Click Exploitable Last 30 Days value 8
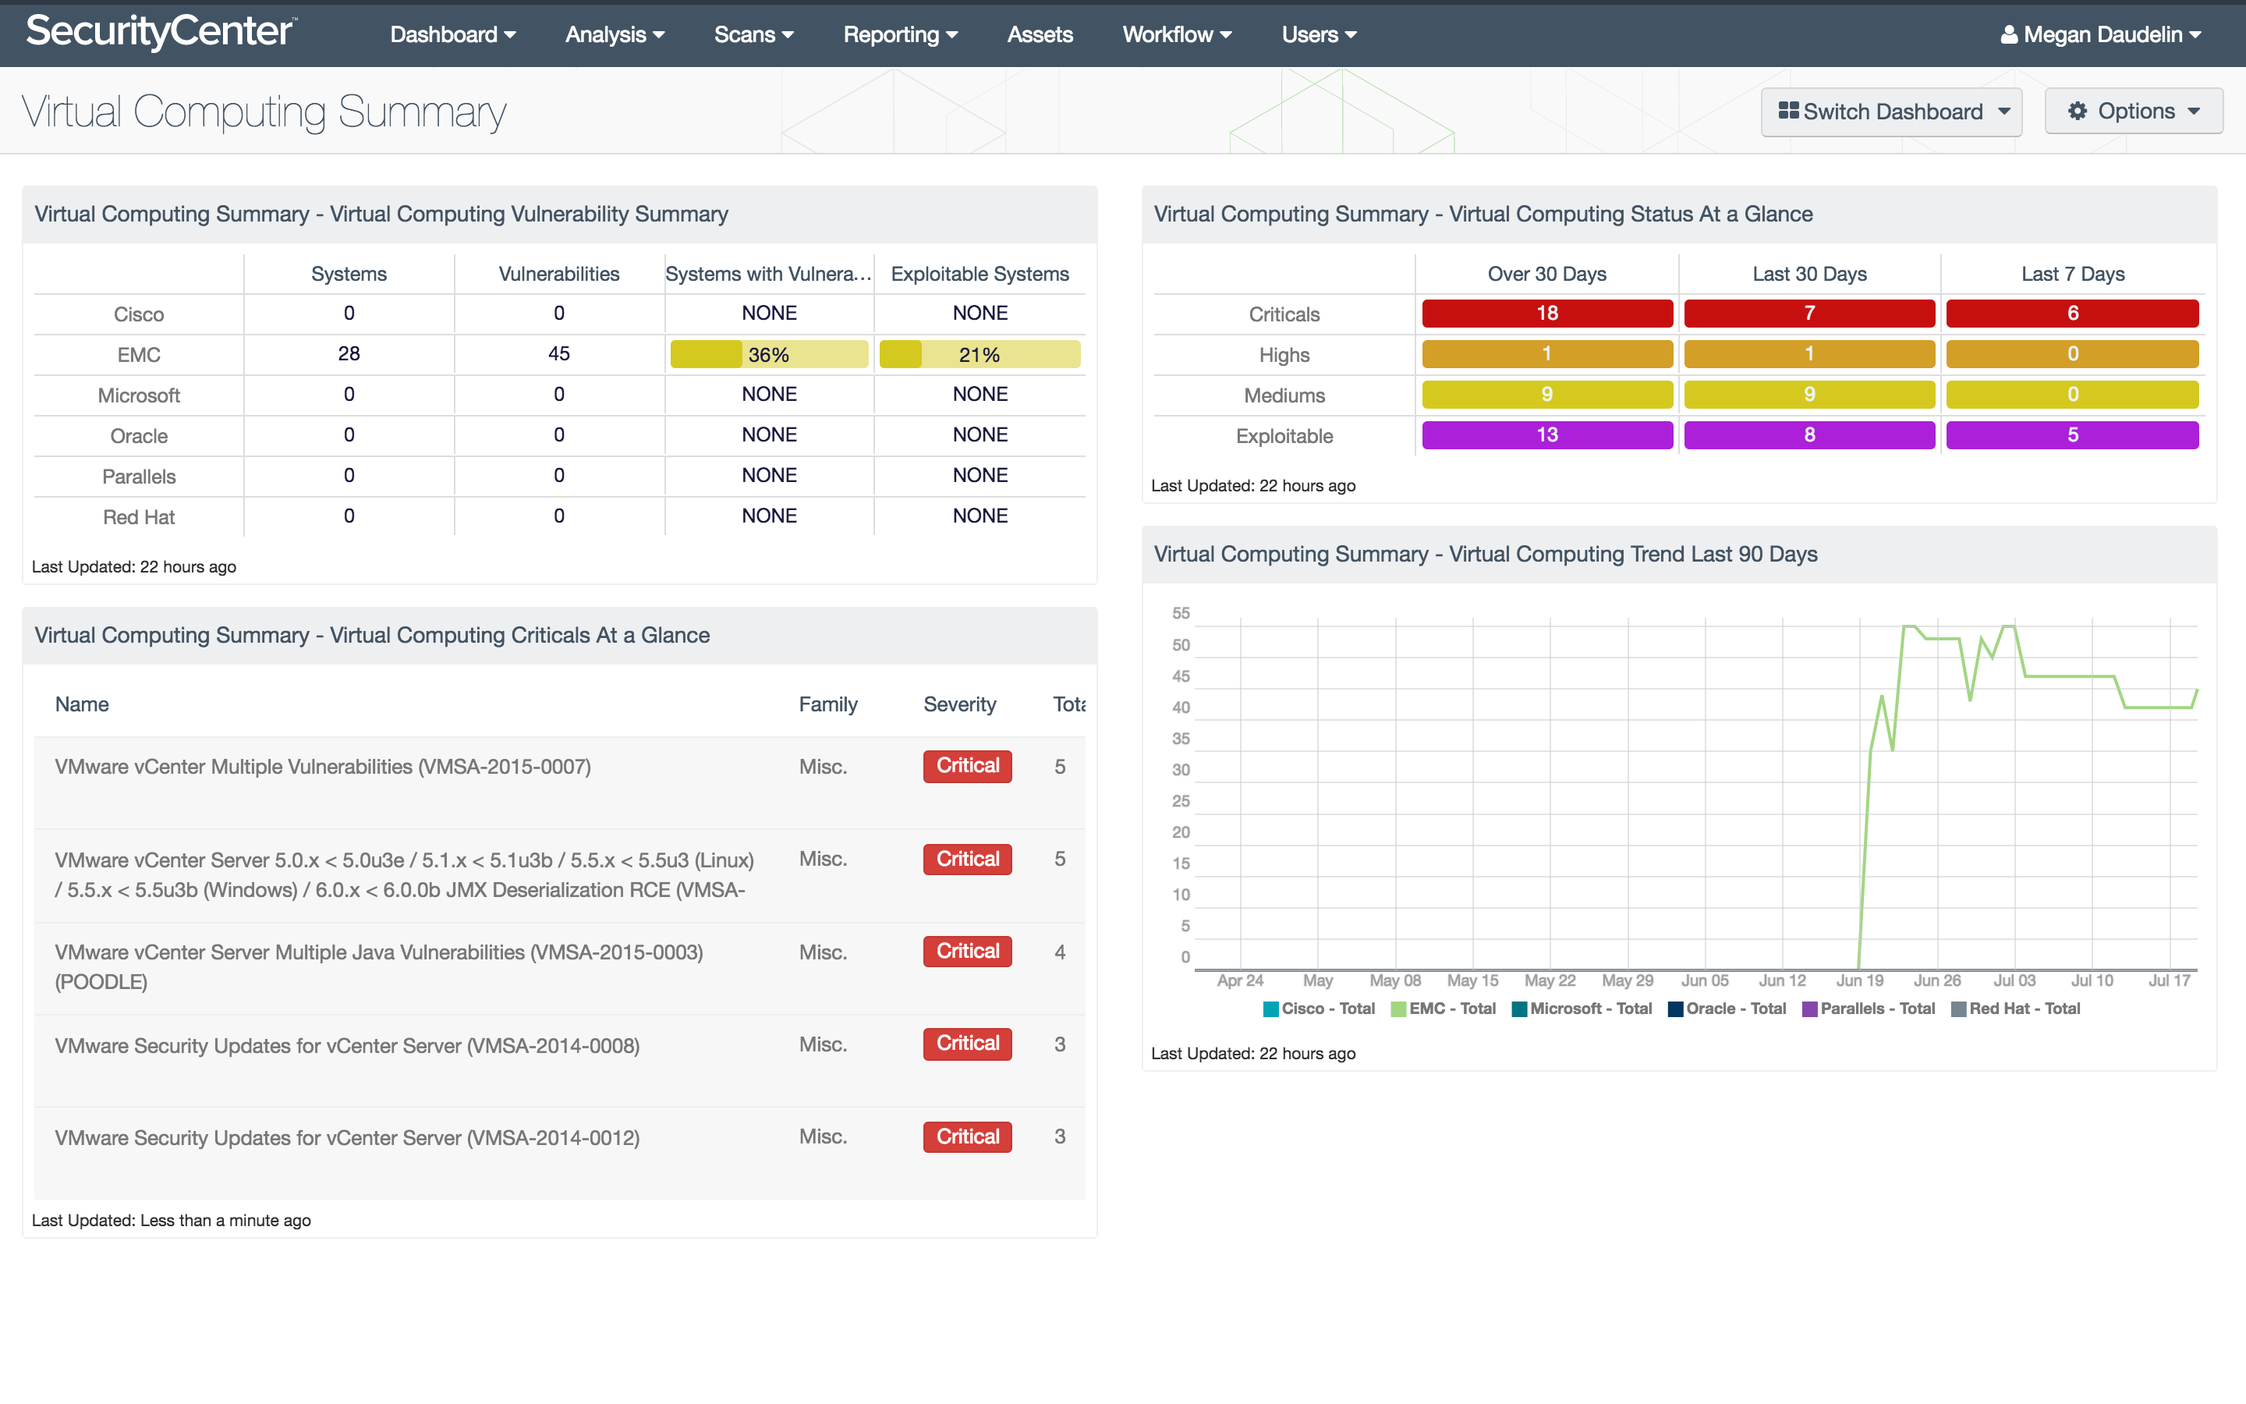 coord(1808,435)
